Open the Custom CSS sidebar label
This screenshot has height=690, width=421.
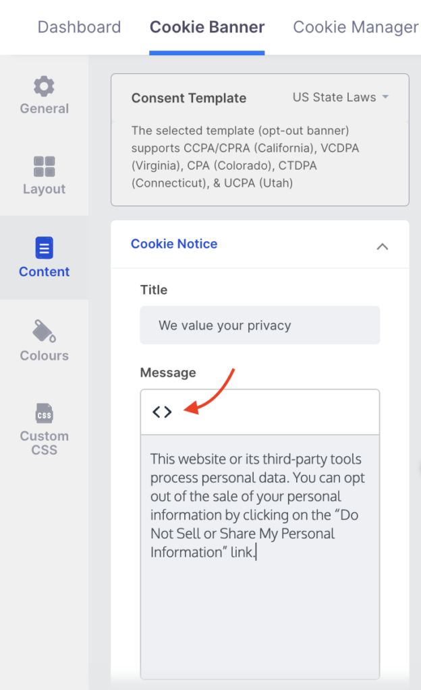(x=44, y=443)
